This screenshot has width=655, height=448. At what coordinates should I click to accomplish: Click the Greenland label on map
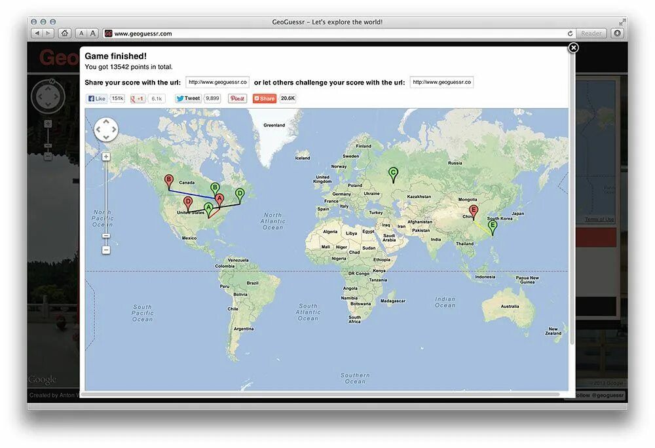(274, 125)
